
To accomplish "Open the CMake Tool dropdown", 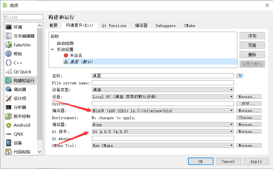I will click(163, 146).
